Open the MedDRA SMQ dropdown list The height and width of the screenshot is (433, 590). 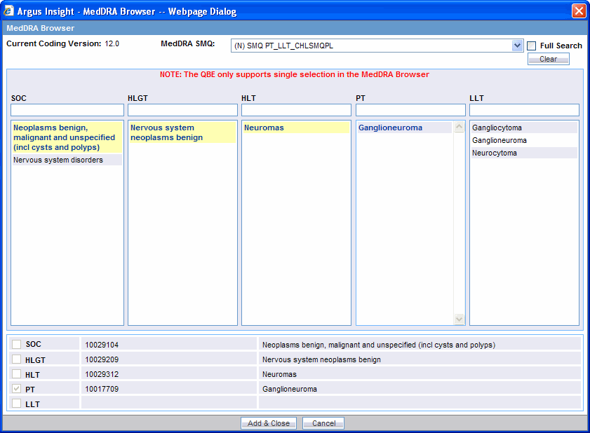[x=517, y=46]
